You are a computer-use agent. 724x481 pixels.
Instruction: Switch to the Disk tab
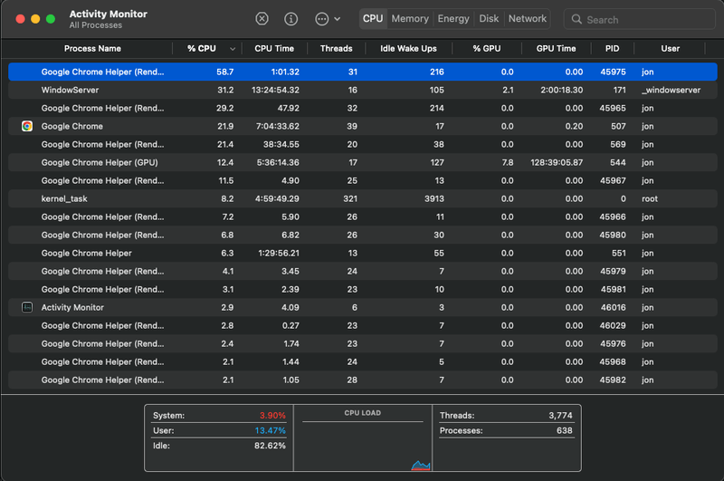489,19
